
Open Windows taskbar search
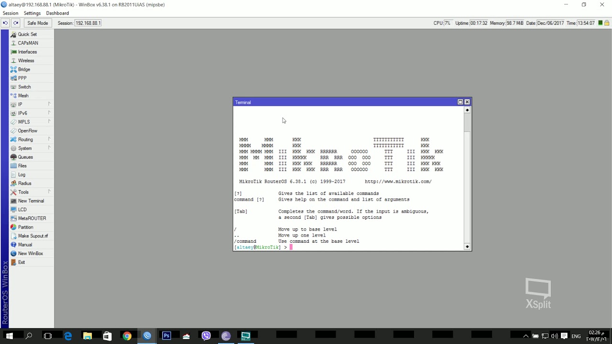tap(29, 336)
